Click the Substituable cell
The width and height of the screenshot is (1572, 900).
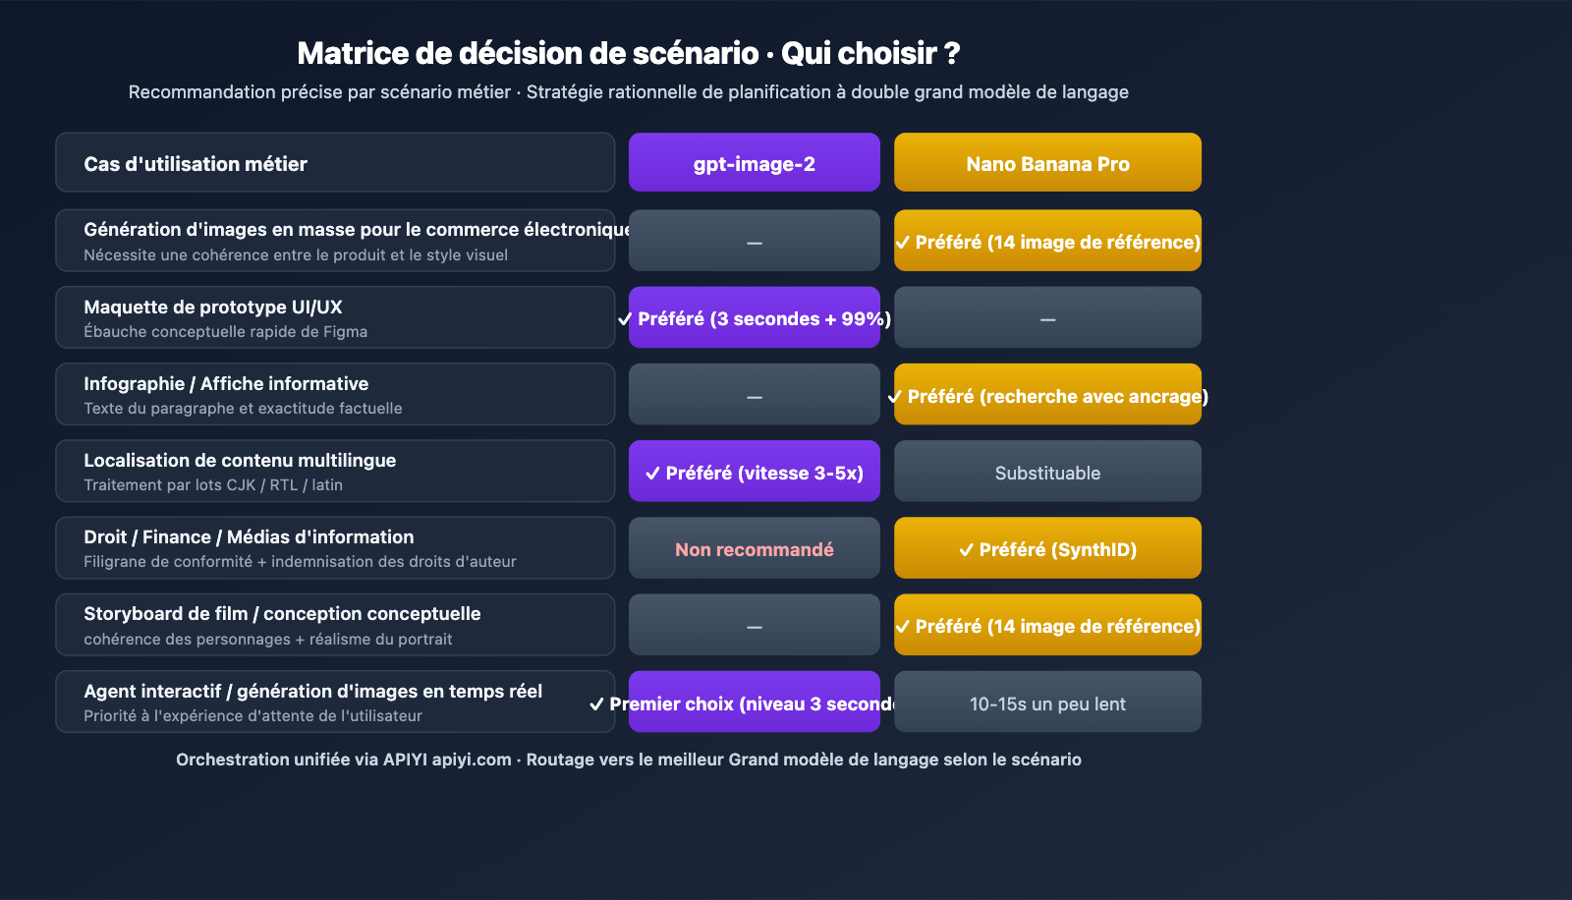pyautogui.click(x=1047, y=473)
